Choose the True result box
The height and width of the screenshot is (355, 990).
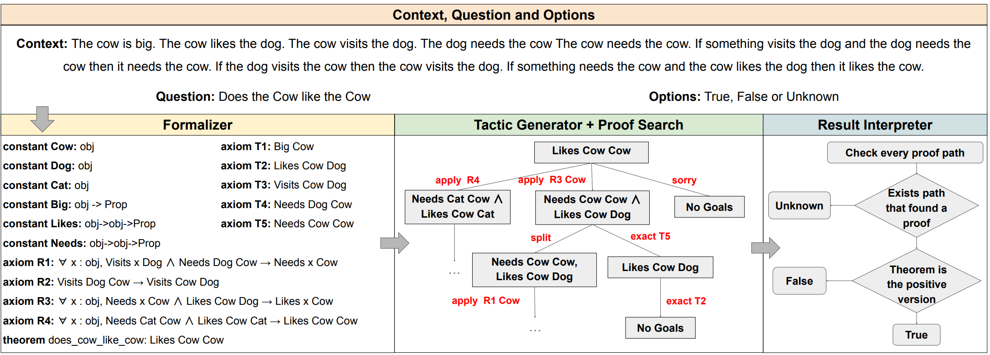coord(916,335)
